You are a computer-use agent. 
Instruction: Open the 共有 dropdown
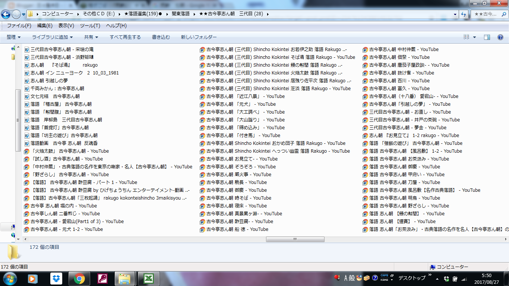[x=91, y=37]
